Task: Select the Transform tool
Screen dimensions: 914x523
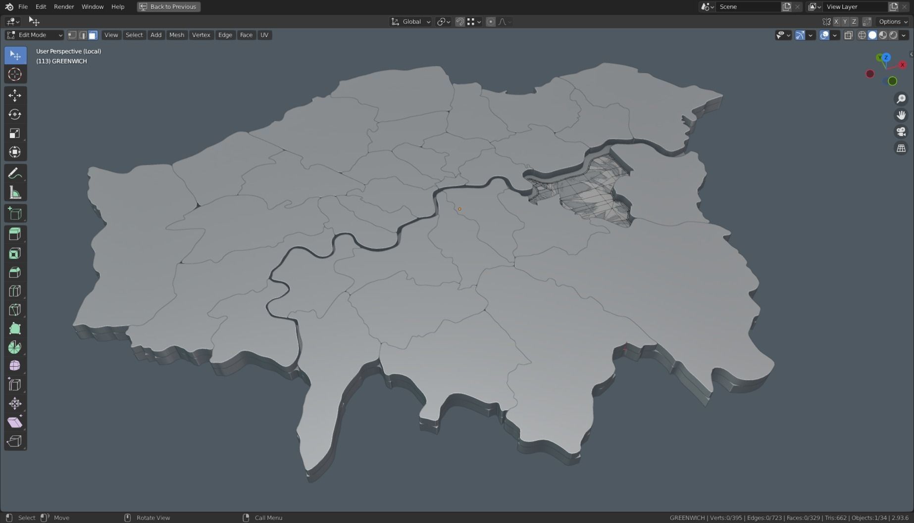Action: (15, 152)
